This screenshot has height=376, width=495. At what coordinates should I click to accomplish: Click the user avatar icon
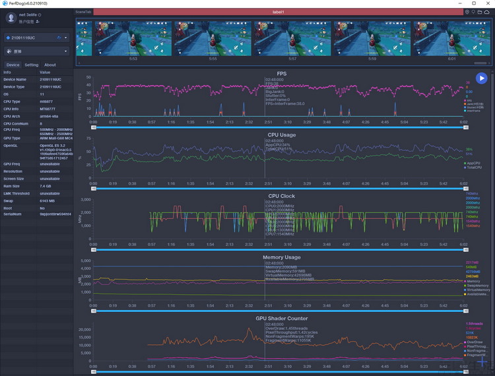click(x=11, y=18)
